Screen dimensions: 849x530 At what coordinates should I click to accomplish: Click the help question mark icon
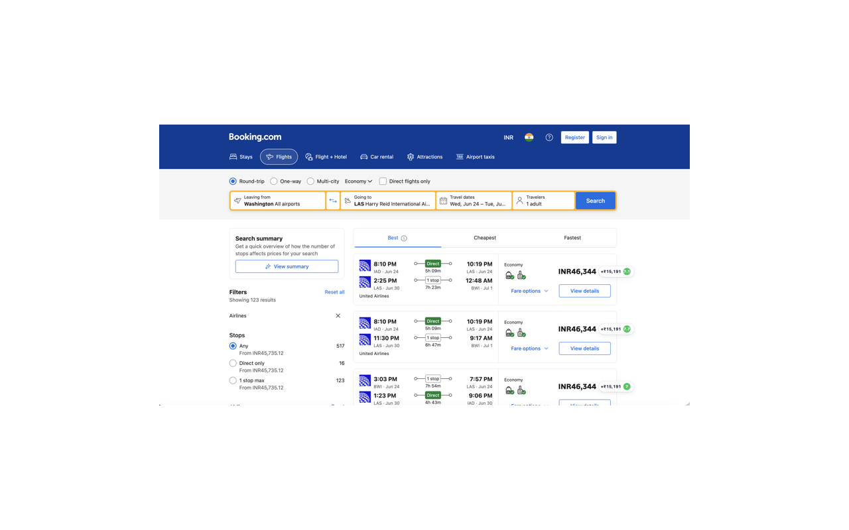[549, 137]
